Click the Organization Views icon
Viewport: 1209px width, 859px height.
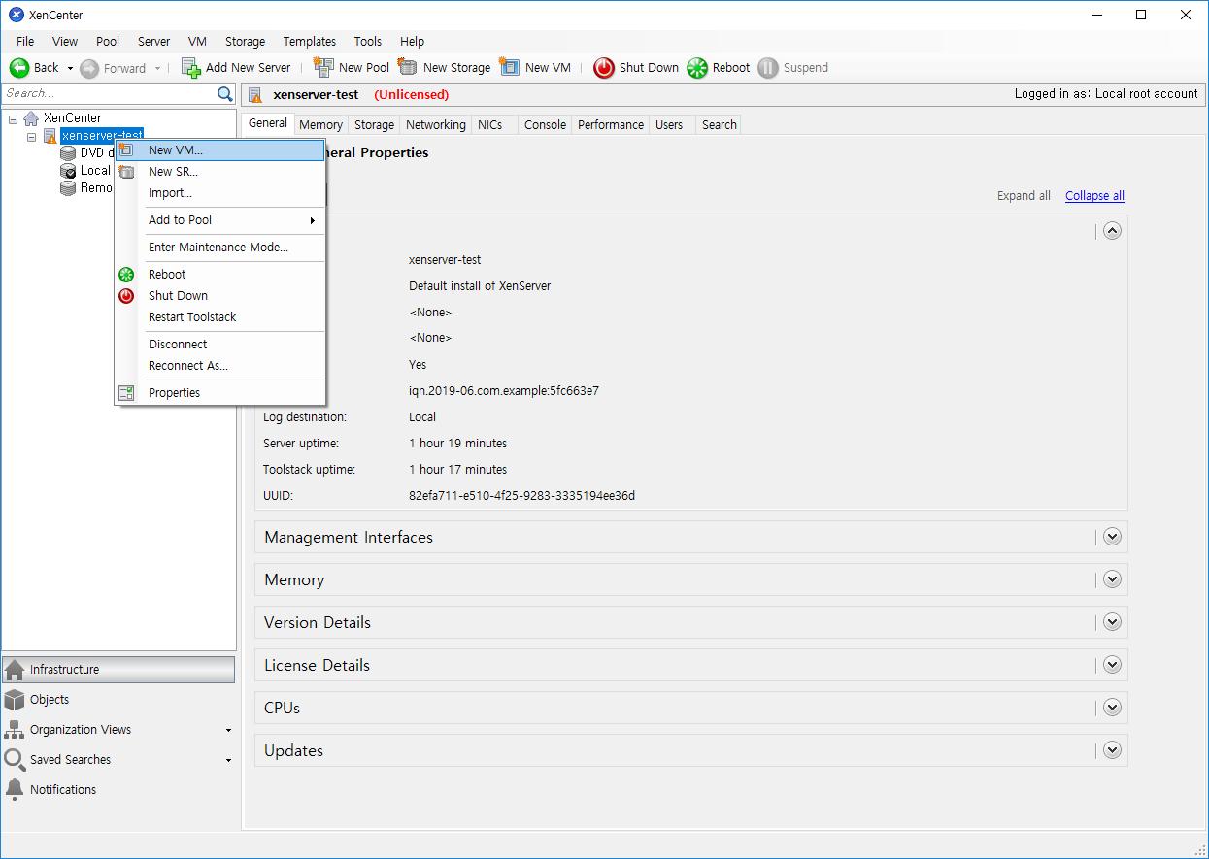pos(15,730)
